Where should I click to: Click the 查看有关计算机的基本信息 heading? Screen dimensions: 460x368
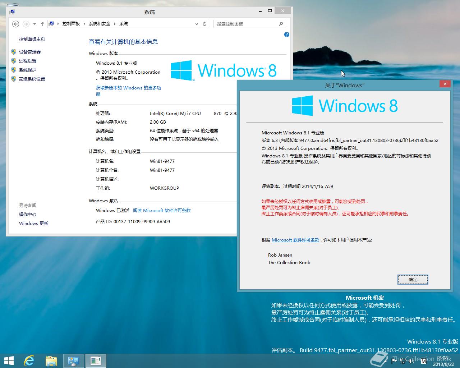tap(123, 42)
